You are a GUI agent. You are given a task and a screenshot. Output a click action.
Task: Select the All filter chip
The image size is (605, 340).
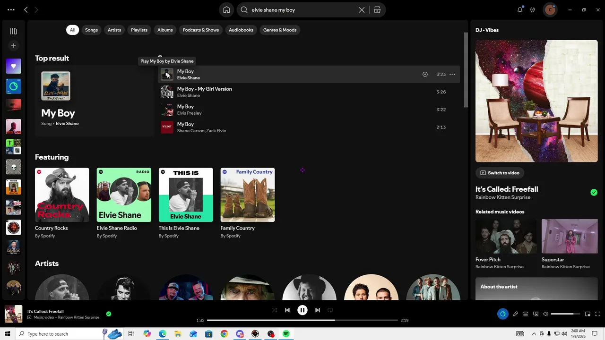72,30
